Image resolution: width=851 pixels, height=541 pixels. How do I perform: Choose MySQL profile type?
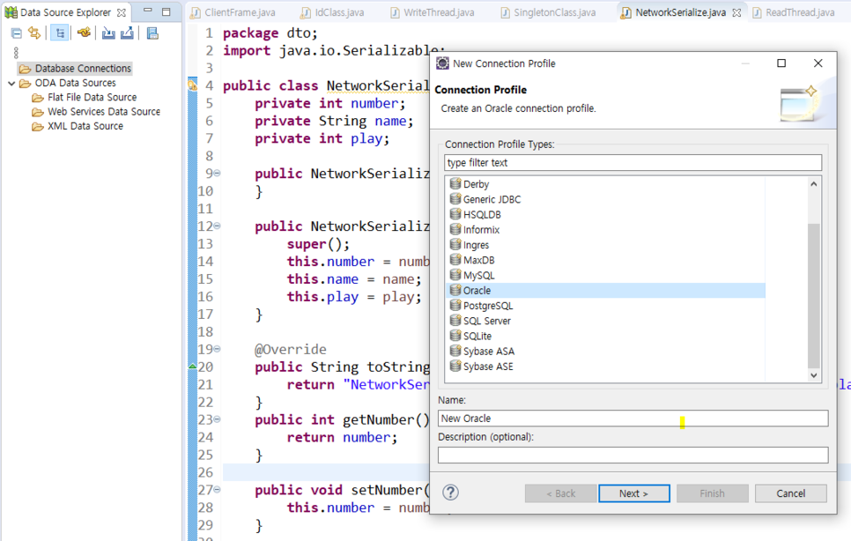(605, 276)
